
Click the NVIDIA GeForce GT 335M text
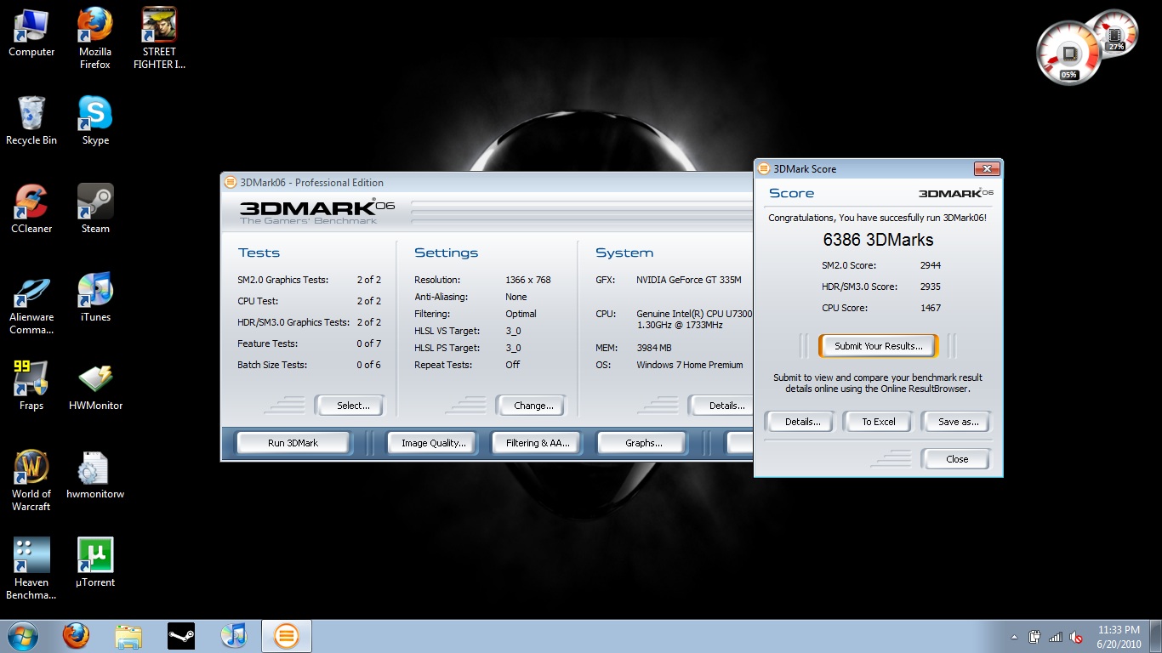689,280
